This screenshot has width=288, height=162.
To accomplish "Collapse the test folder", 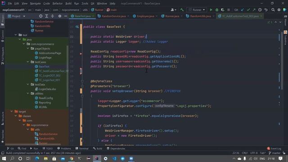I will pyautogui.click(x=16, y=35).
